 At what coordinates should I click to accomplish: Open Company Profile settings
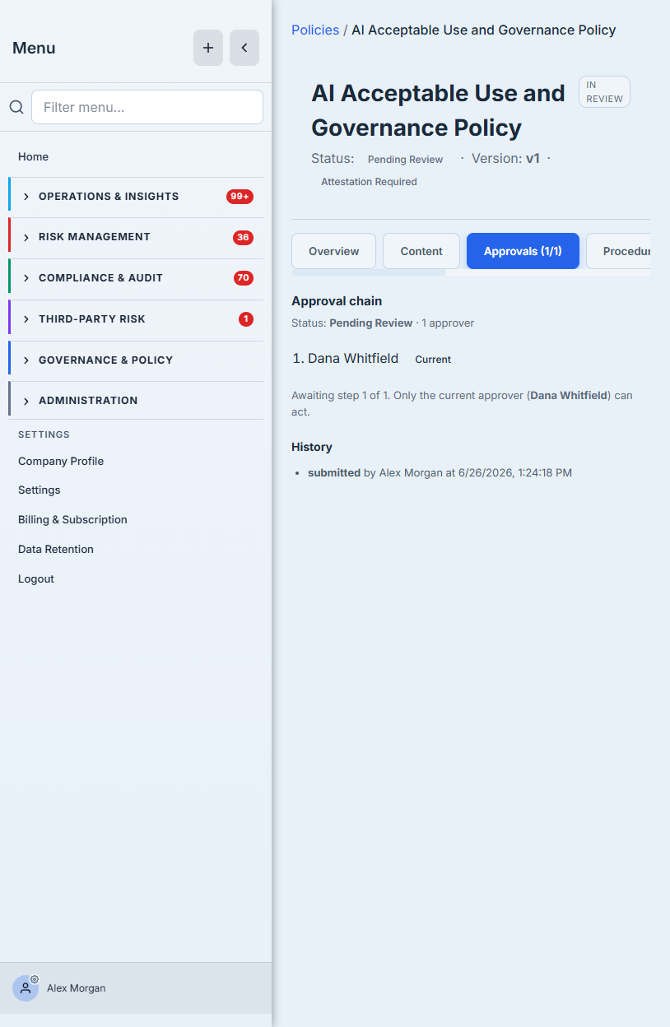click(61, 461)
